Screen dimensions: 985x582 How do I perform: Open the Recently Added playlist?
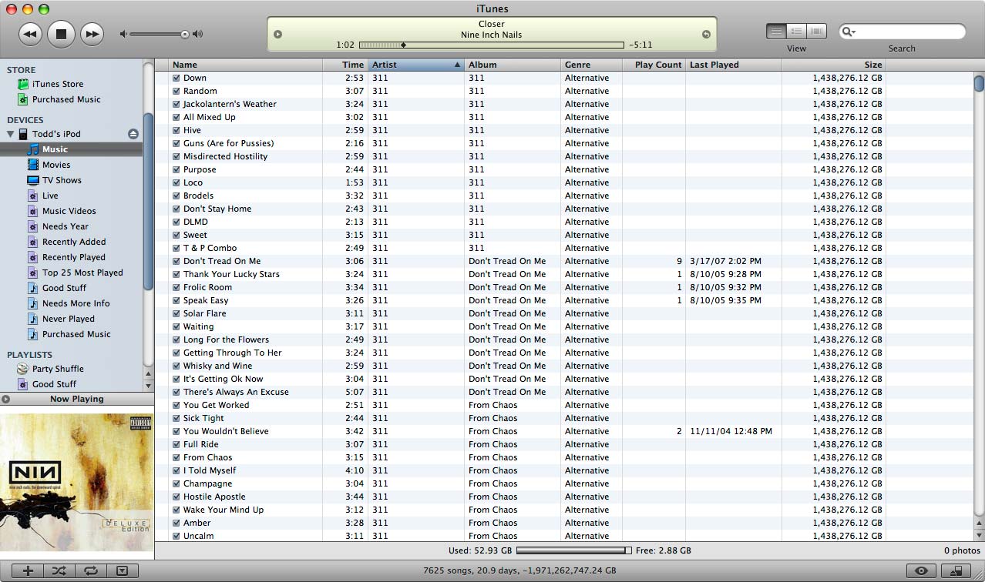[x=74, y=242]
